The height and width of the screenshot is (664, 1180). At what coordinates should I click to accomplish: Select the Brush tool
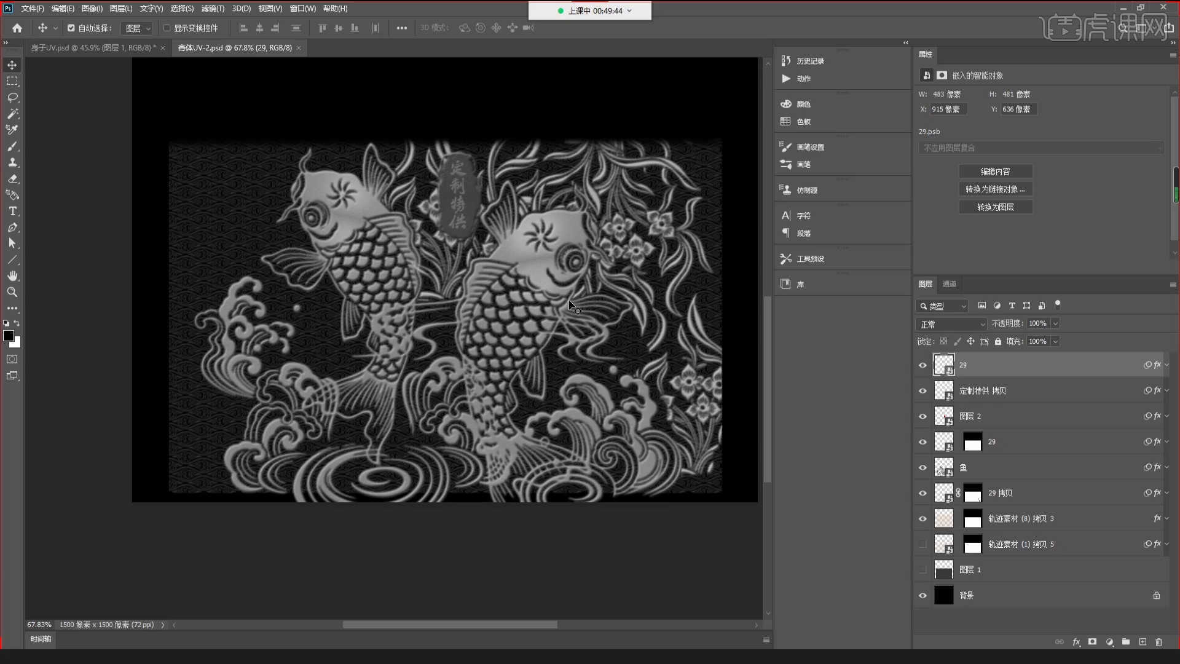12,146
